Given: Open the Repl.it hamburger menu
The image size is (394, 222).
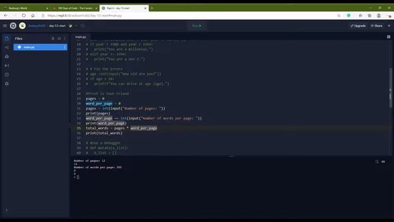Looking at the screenshot, I should [5, 26].
